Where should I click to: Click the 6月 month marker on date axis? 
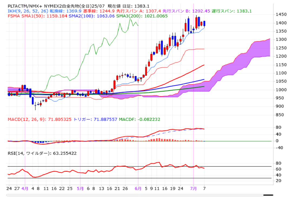tap(138, 189)
